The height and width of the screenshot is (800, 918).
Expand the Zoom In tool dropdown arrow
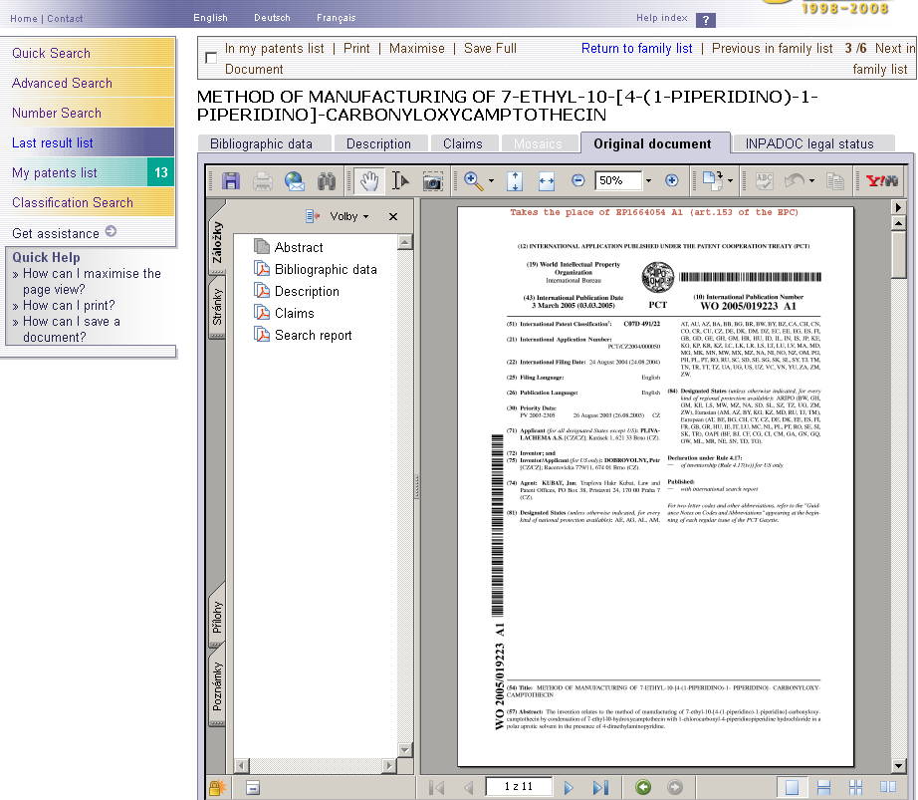coord(491,181)
